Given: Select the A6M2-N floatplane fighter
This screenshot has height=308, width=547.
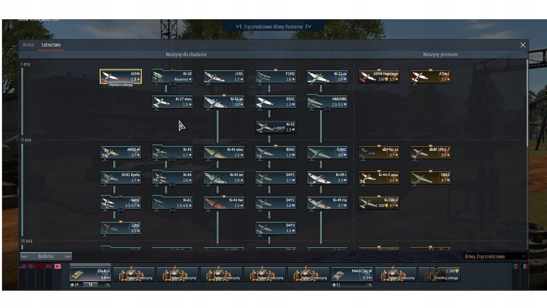Looking at the screenshot, I should [x=121, y=152].
